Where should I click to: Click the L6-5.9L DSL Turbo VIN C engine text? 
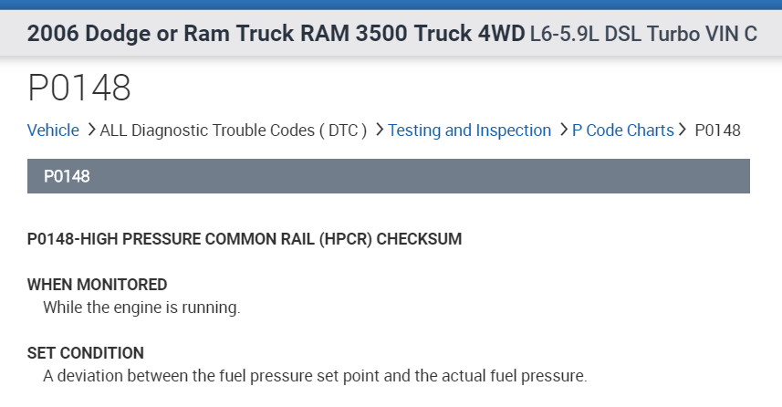(x=642, y=35)
